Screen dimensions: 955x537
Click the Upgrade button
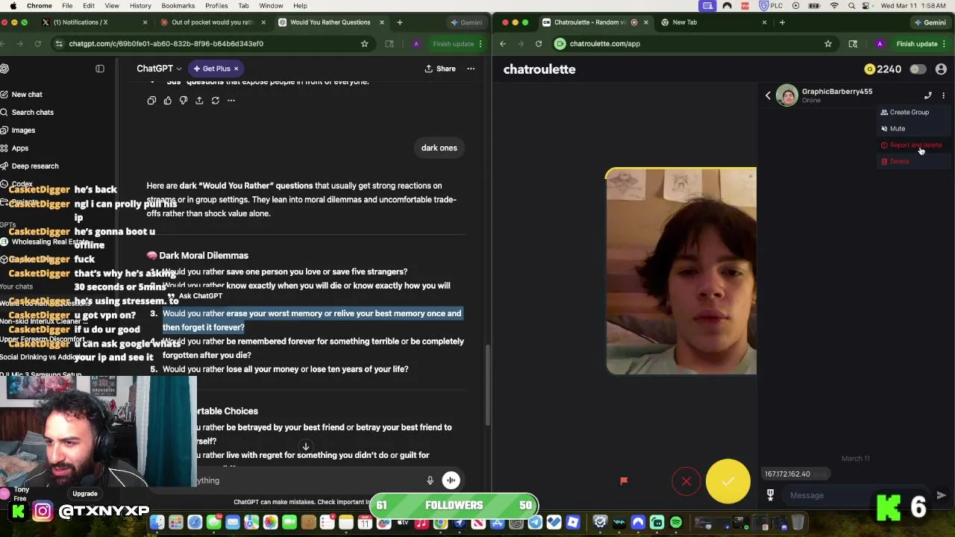pyautogui.click(x=85, y=494)
